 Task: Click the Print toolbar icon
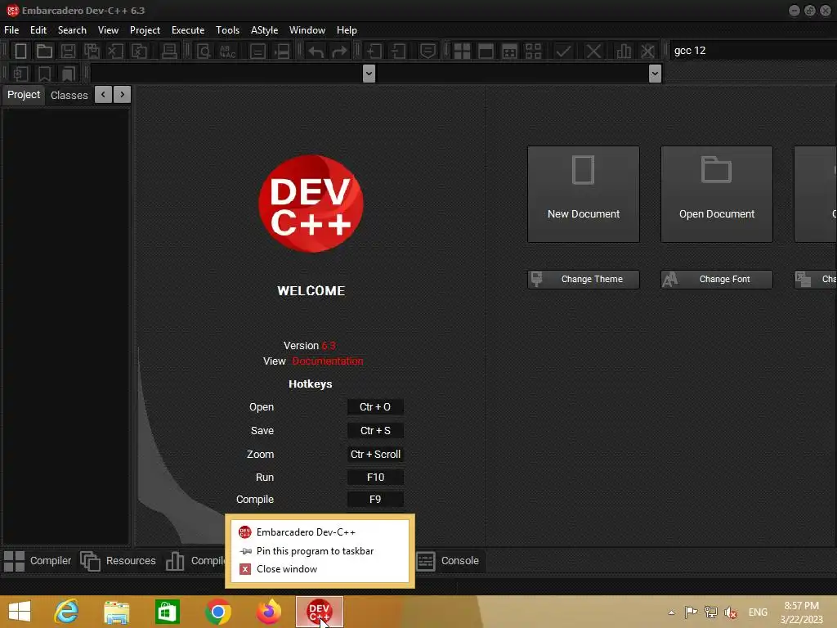click(169, 52)
